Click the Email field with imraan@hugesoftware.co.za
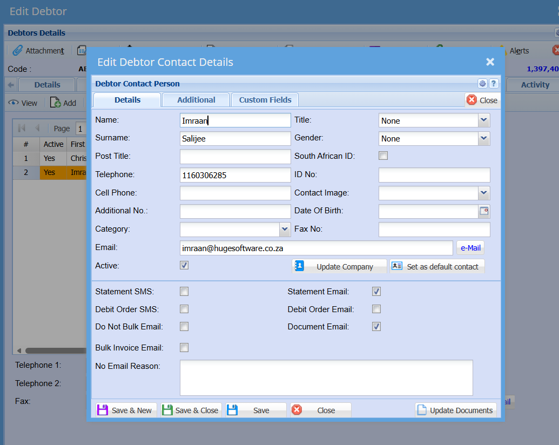This screenshot has height=445, width=559. click(x=316, y=248)
